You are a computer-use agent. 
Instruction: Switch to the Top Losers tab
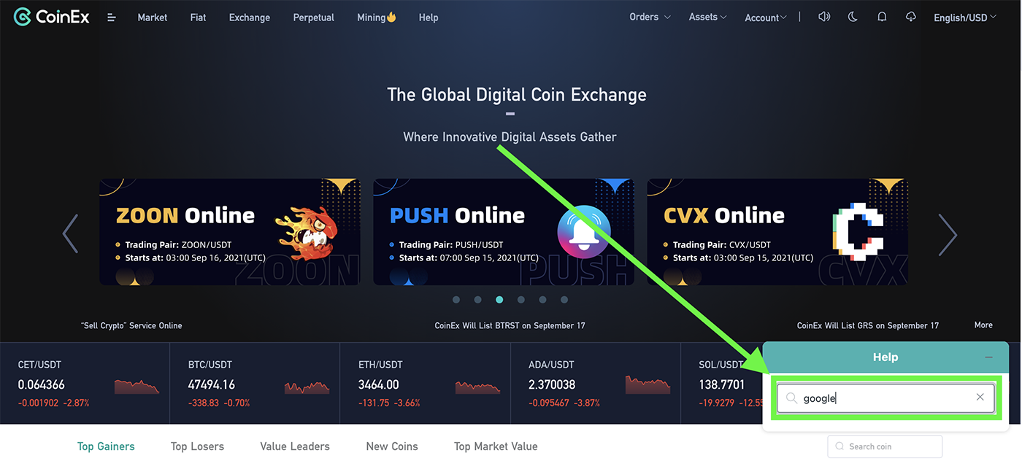click(197, 446)
